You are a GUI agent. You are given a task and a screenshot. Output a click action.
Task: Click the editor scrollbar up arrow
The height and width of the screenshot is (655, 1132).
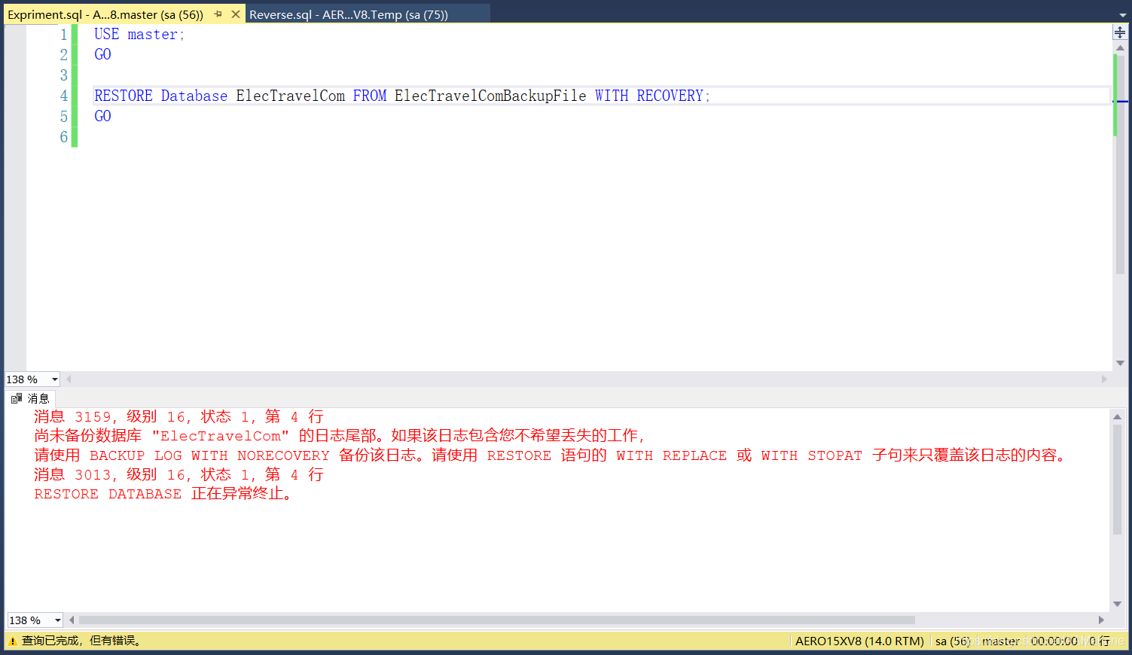(1120, 48)
